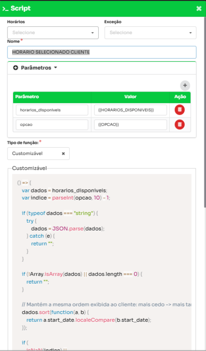Click the Exceção field label
206x351 pixels.
tap(113, 22)
